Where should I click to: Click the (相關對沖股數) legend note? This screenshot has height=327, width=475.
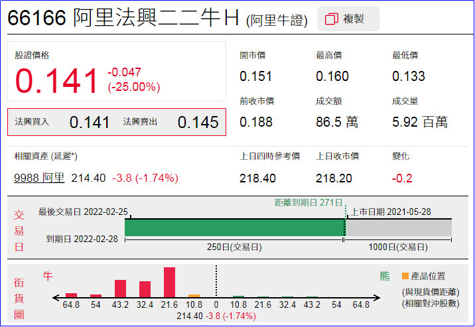click(x=431, y=303)
